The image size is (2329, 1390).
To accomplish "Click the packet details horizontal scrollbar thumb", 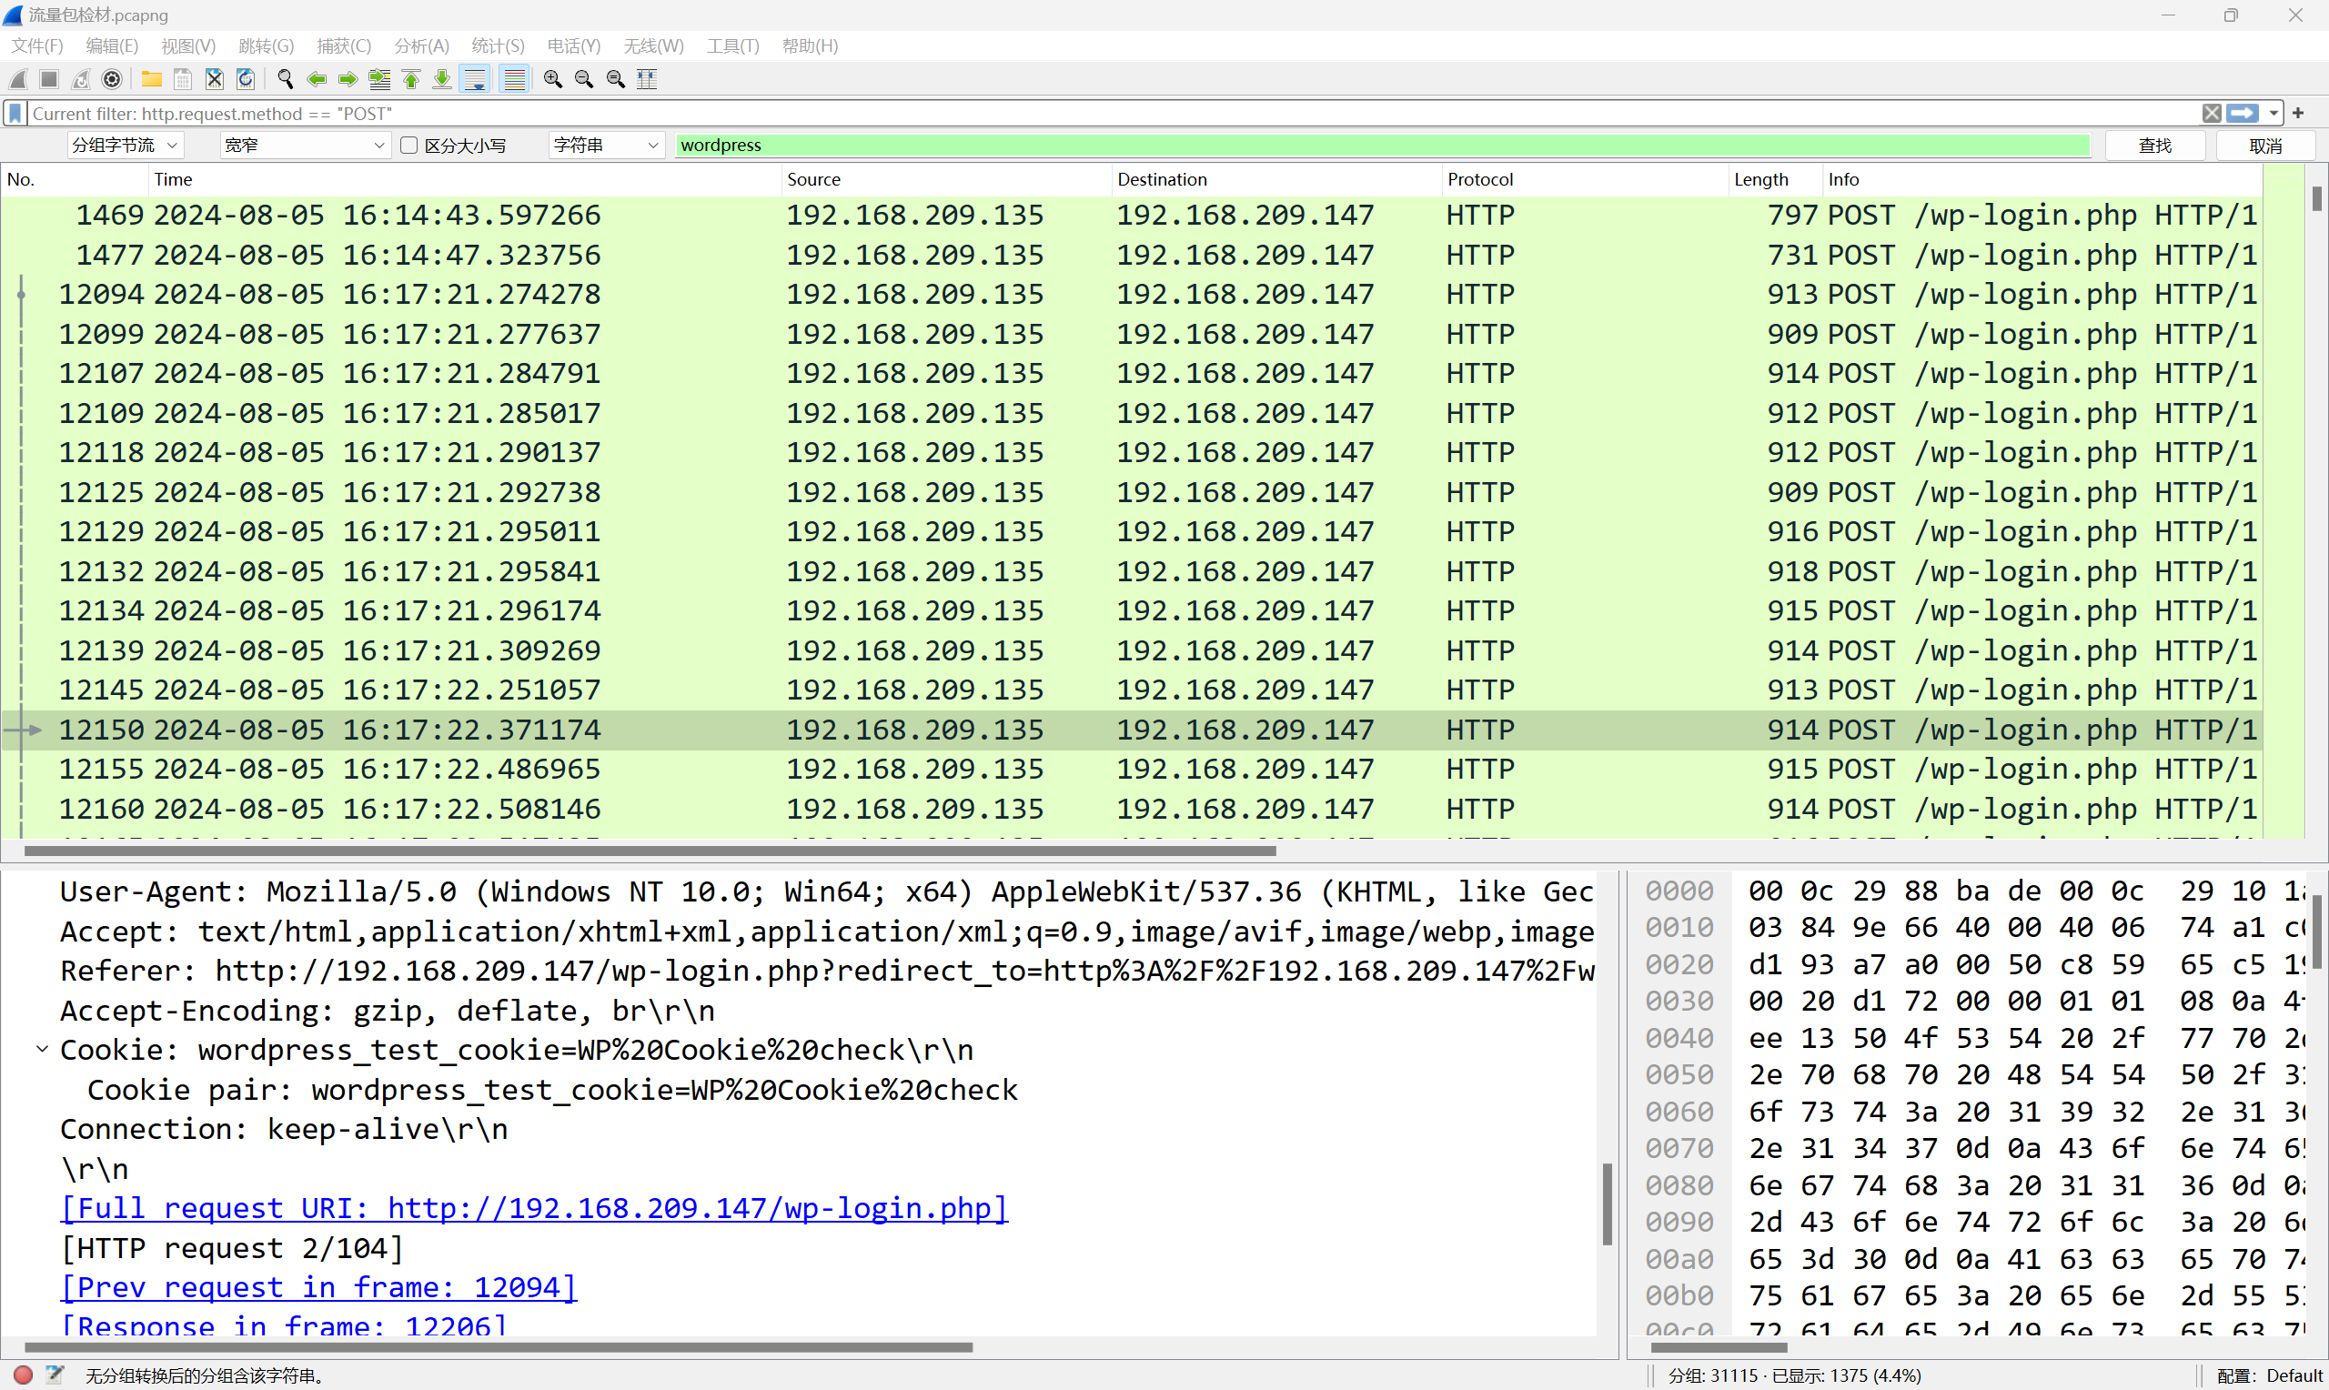I will pos(499,1347).
